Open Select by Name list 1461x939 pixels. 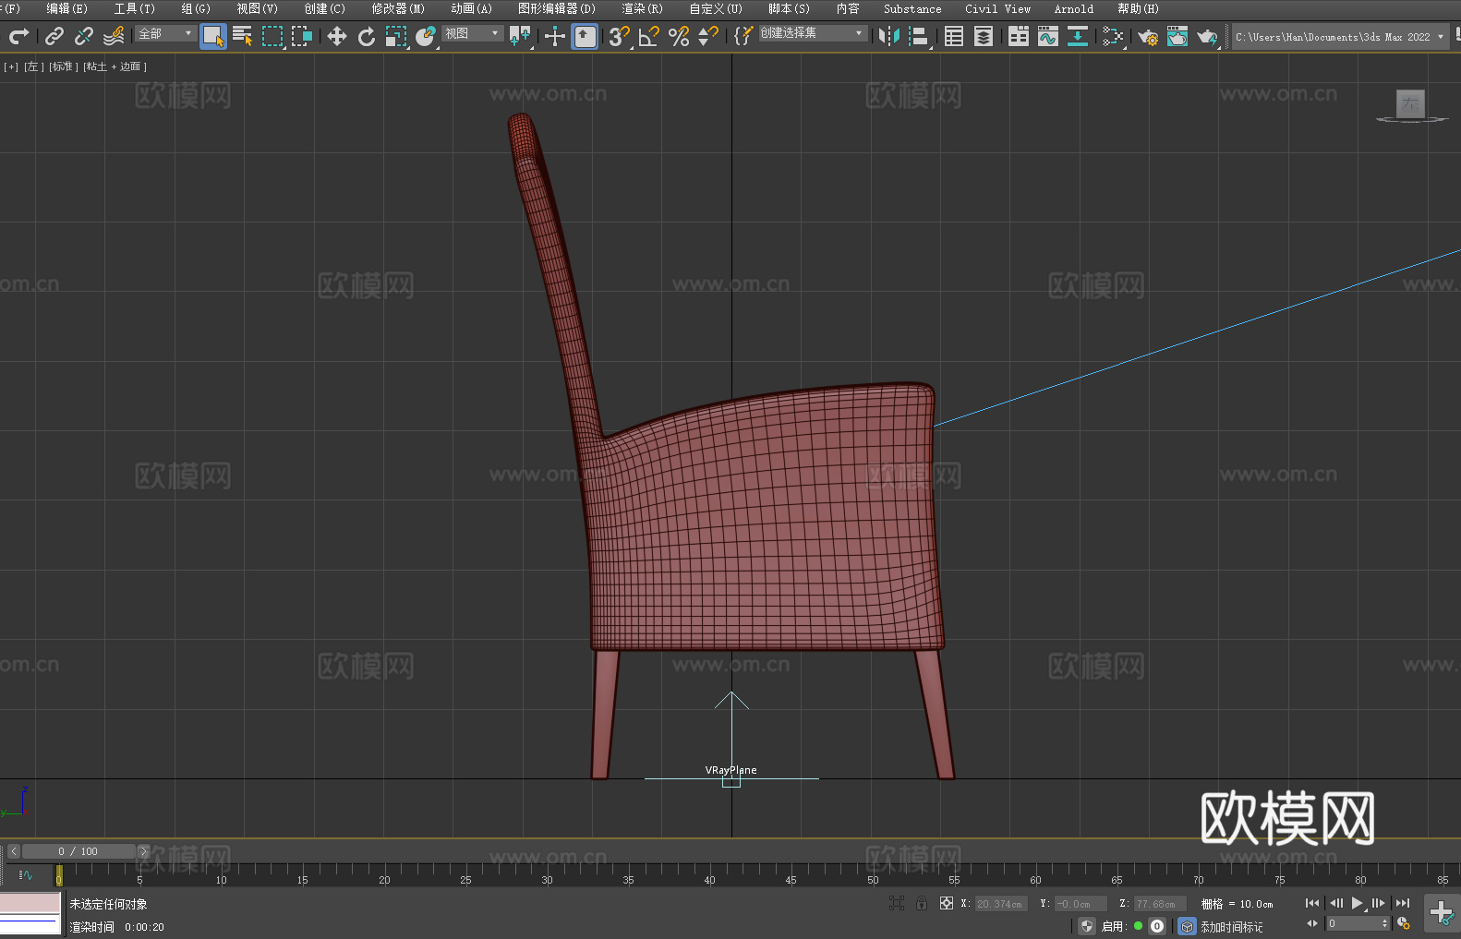pyautogui.click(x=243, y=36)
